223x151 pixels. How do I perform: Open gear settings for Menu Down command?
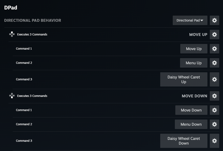pyautogui.click(x=214, y=124)
